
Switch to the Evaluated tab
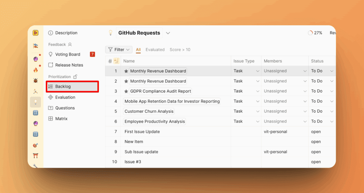coord(155,49)
